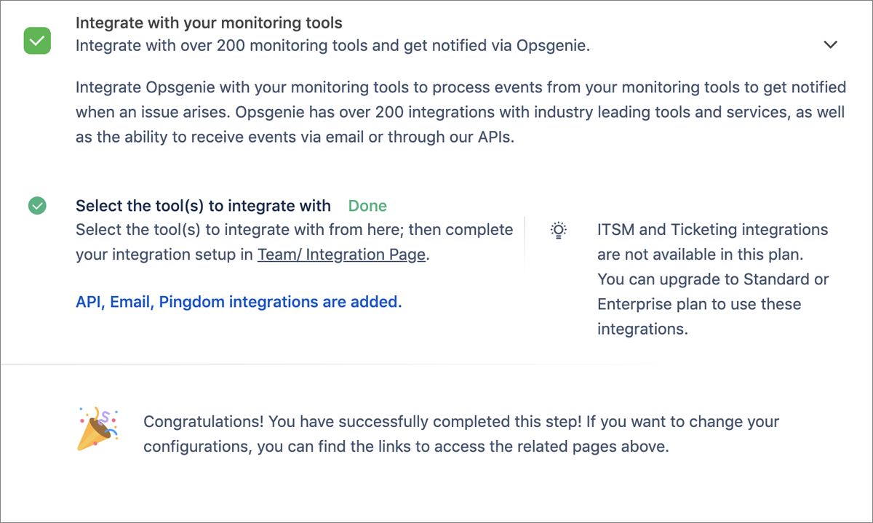Click the 'as the ability to receive events' line
Viewport: 873px width, 523px height.
295,137
